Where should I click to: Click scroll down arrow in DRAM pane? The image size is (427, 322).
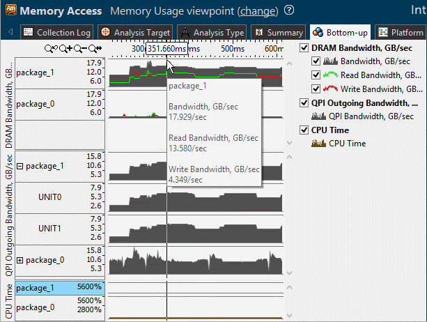click(x=290, y=143)
